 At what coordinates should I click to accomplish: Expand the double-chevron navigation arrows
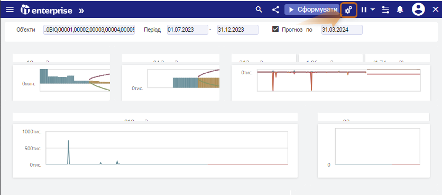tap(81, 11)
